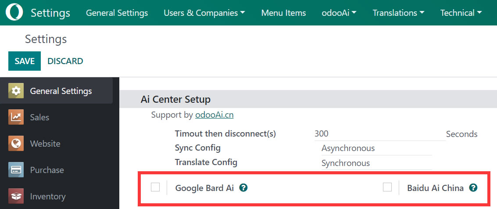Open the Sync Config selection field
Viewport: 497px width, 209px height.
tap(375, 148)
